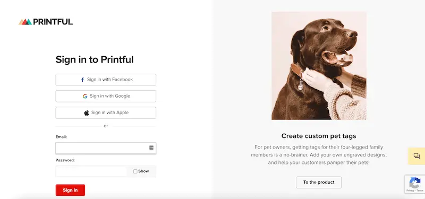
Task: Click the Apple logo icon
Action: 87,113
